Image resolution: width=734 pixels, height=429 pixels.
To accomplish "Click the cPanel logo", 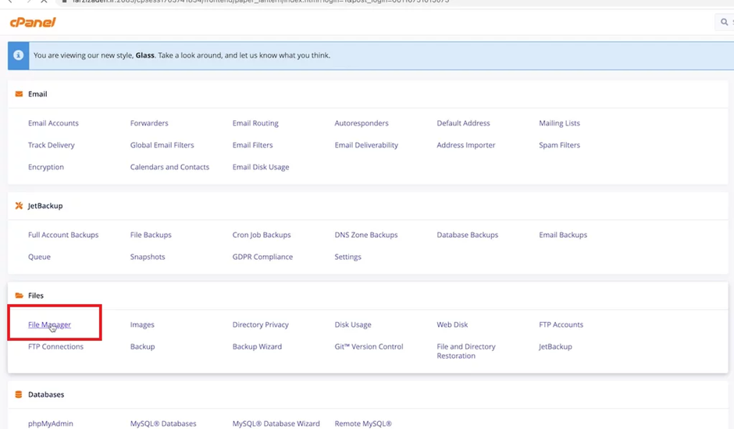I will 33,22.
